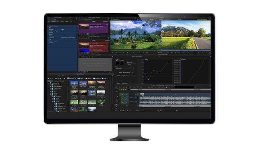The height and width of the screenshot is (147, 261).
Task: Select the title tool T icon in timeline toolbar
Action: tap(199, 87)
